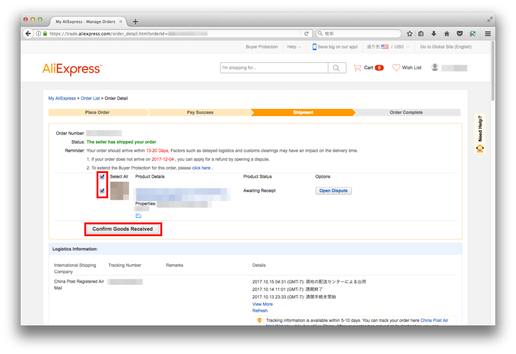Click the 'click here' link to extend Buyer Protection
This screenshot has height=354, width=516.
pos(201,168)
